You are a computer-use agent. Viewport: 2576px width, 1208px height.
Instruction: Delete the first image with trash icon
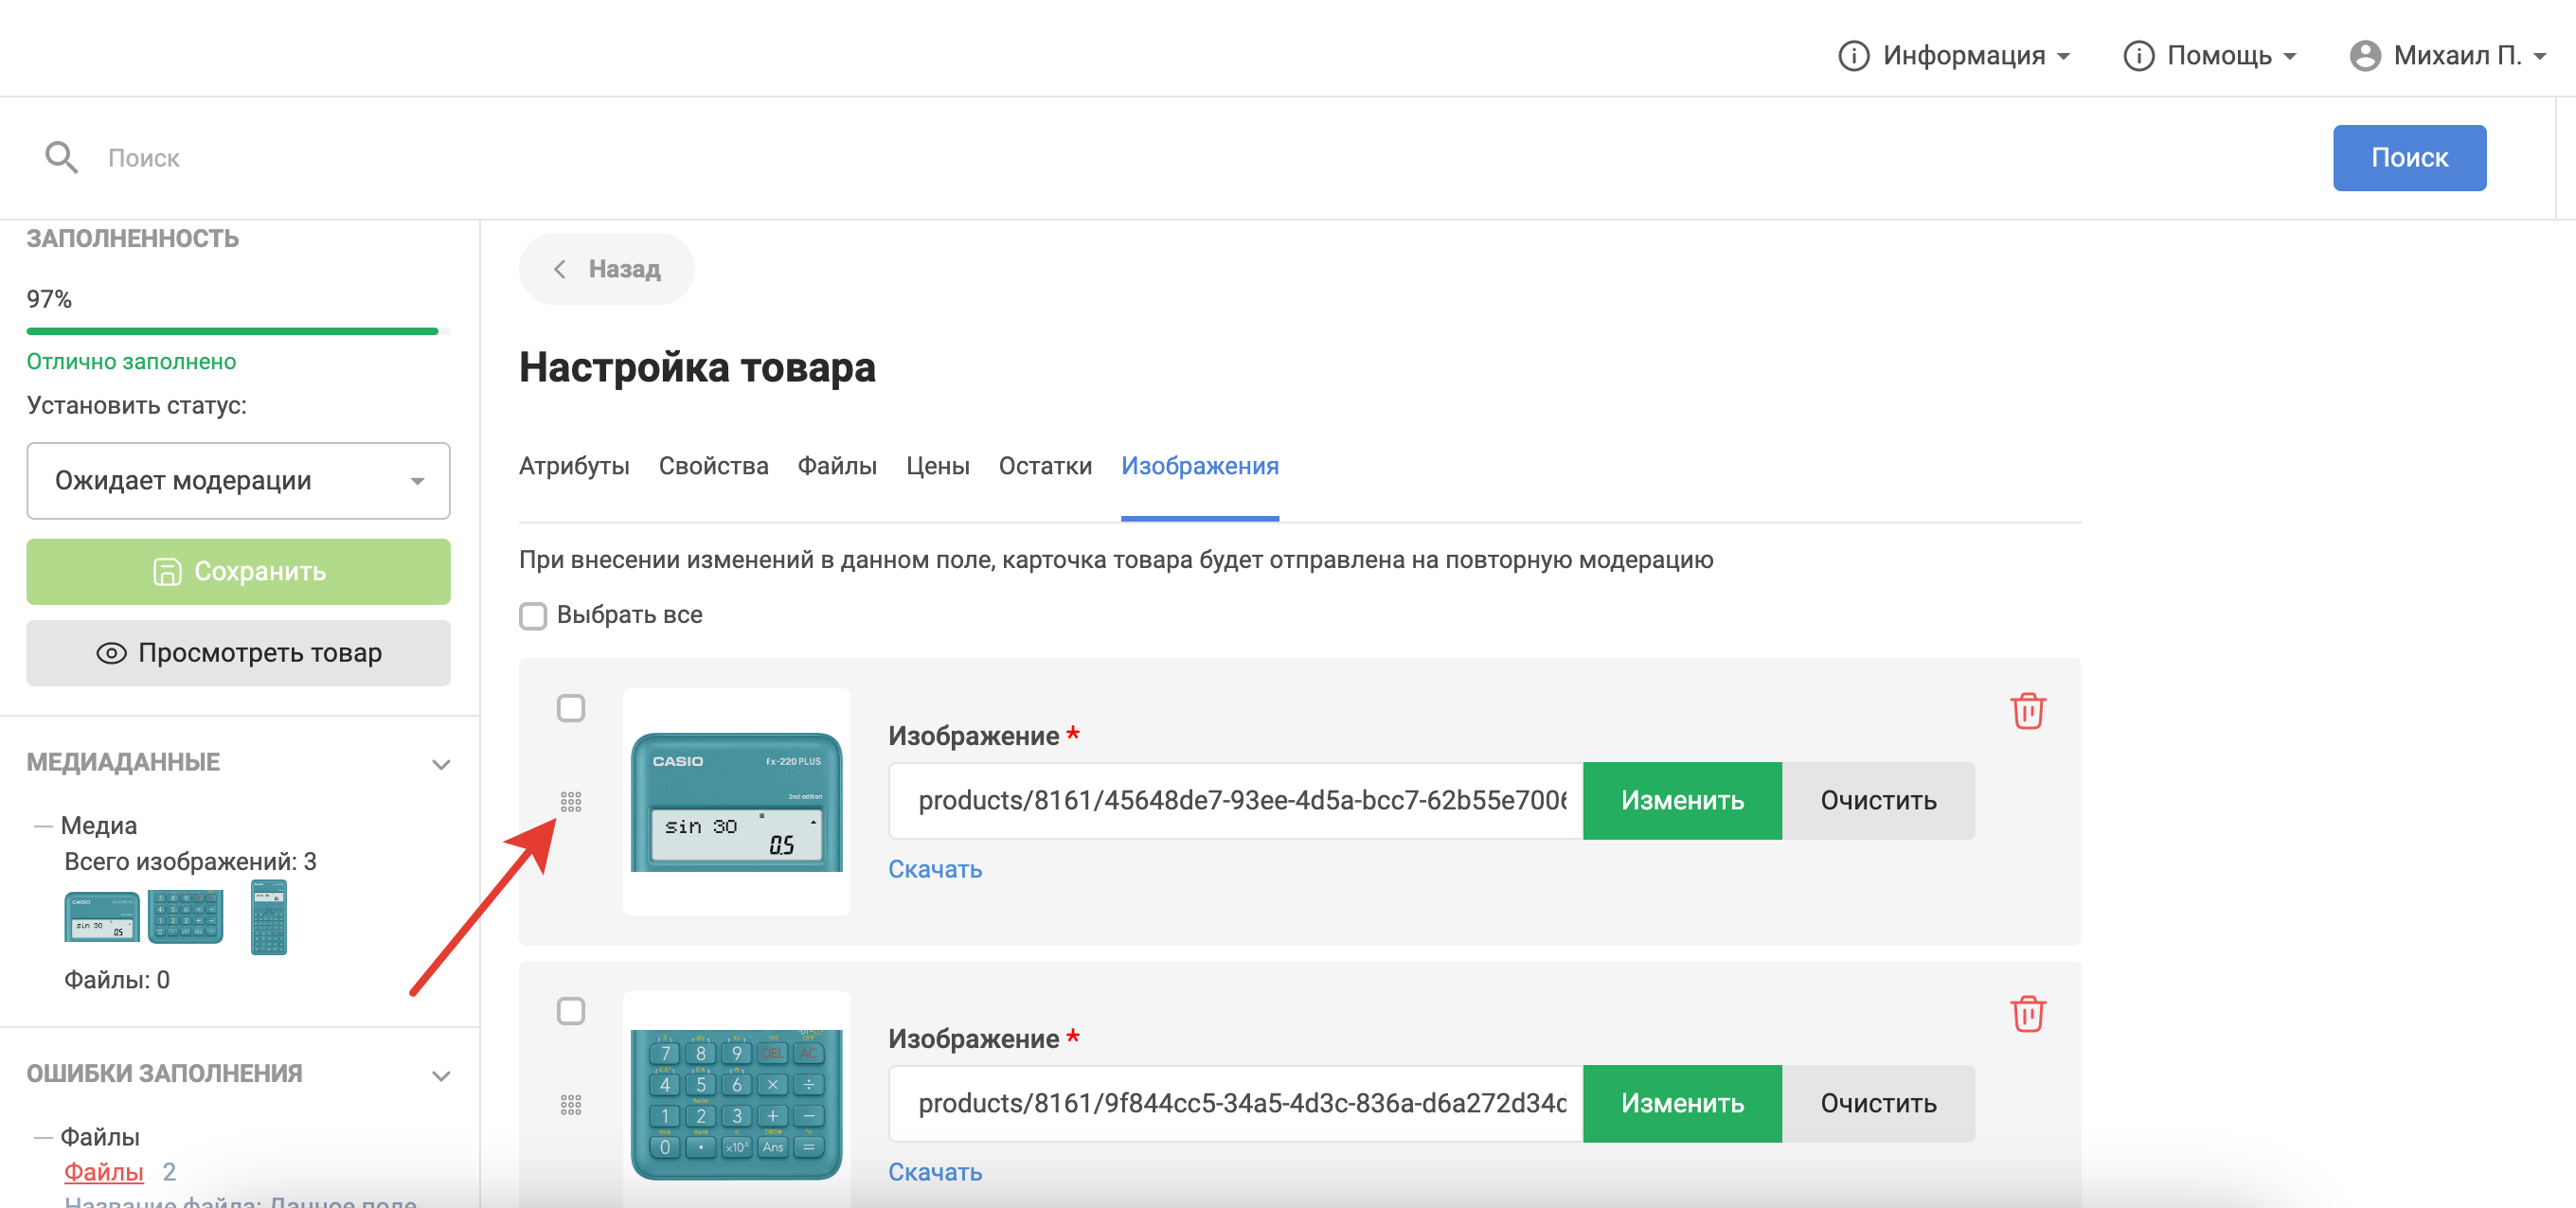point(2027,711)
